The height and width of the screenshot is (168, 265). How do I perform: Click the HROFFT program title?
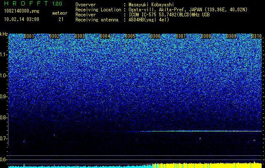coord(26,3)
